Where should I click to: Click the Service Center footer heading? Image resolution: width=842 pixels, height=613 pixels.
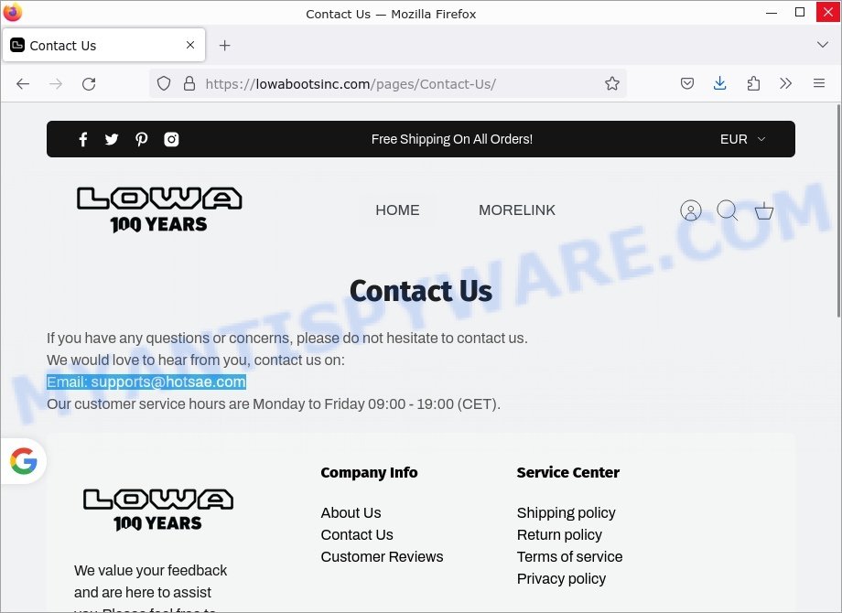click(568, 472)
